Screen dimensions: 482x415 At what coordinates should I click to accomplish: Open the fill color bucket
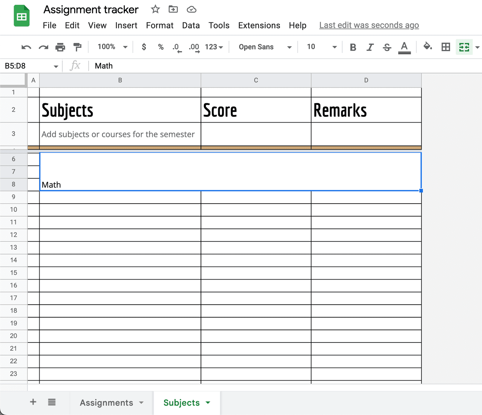[427, 47]
